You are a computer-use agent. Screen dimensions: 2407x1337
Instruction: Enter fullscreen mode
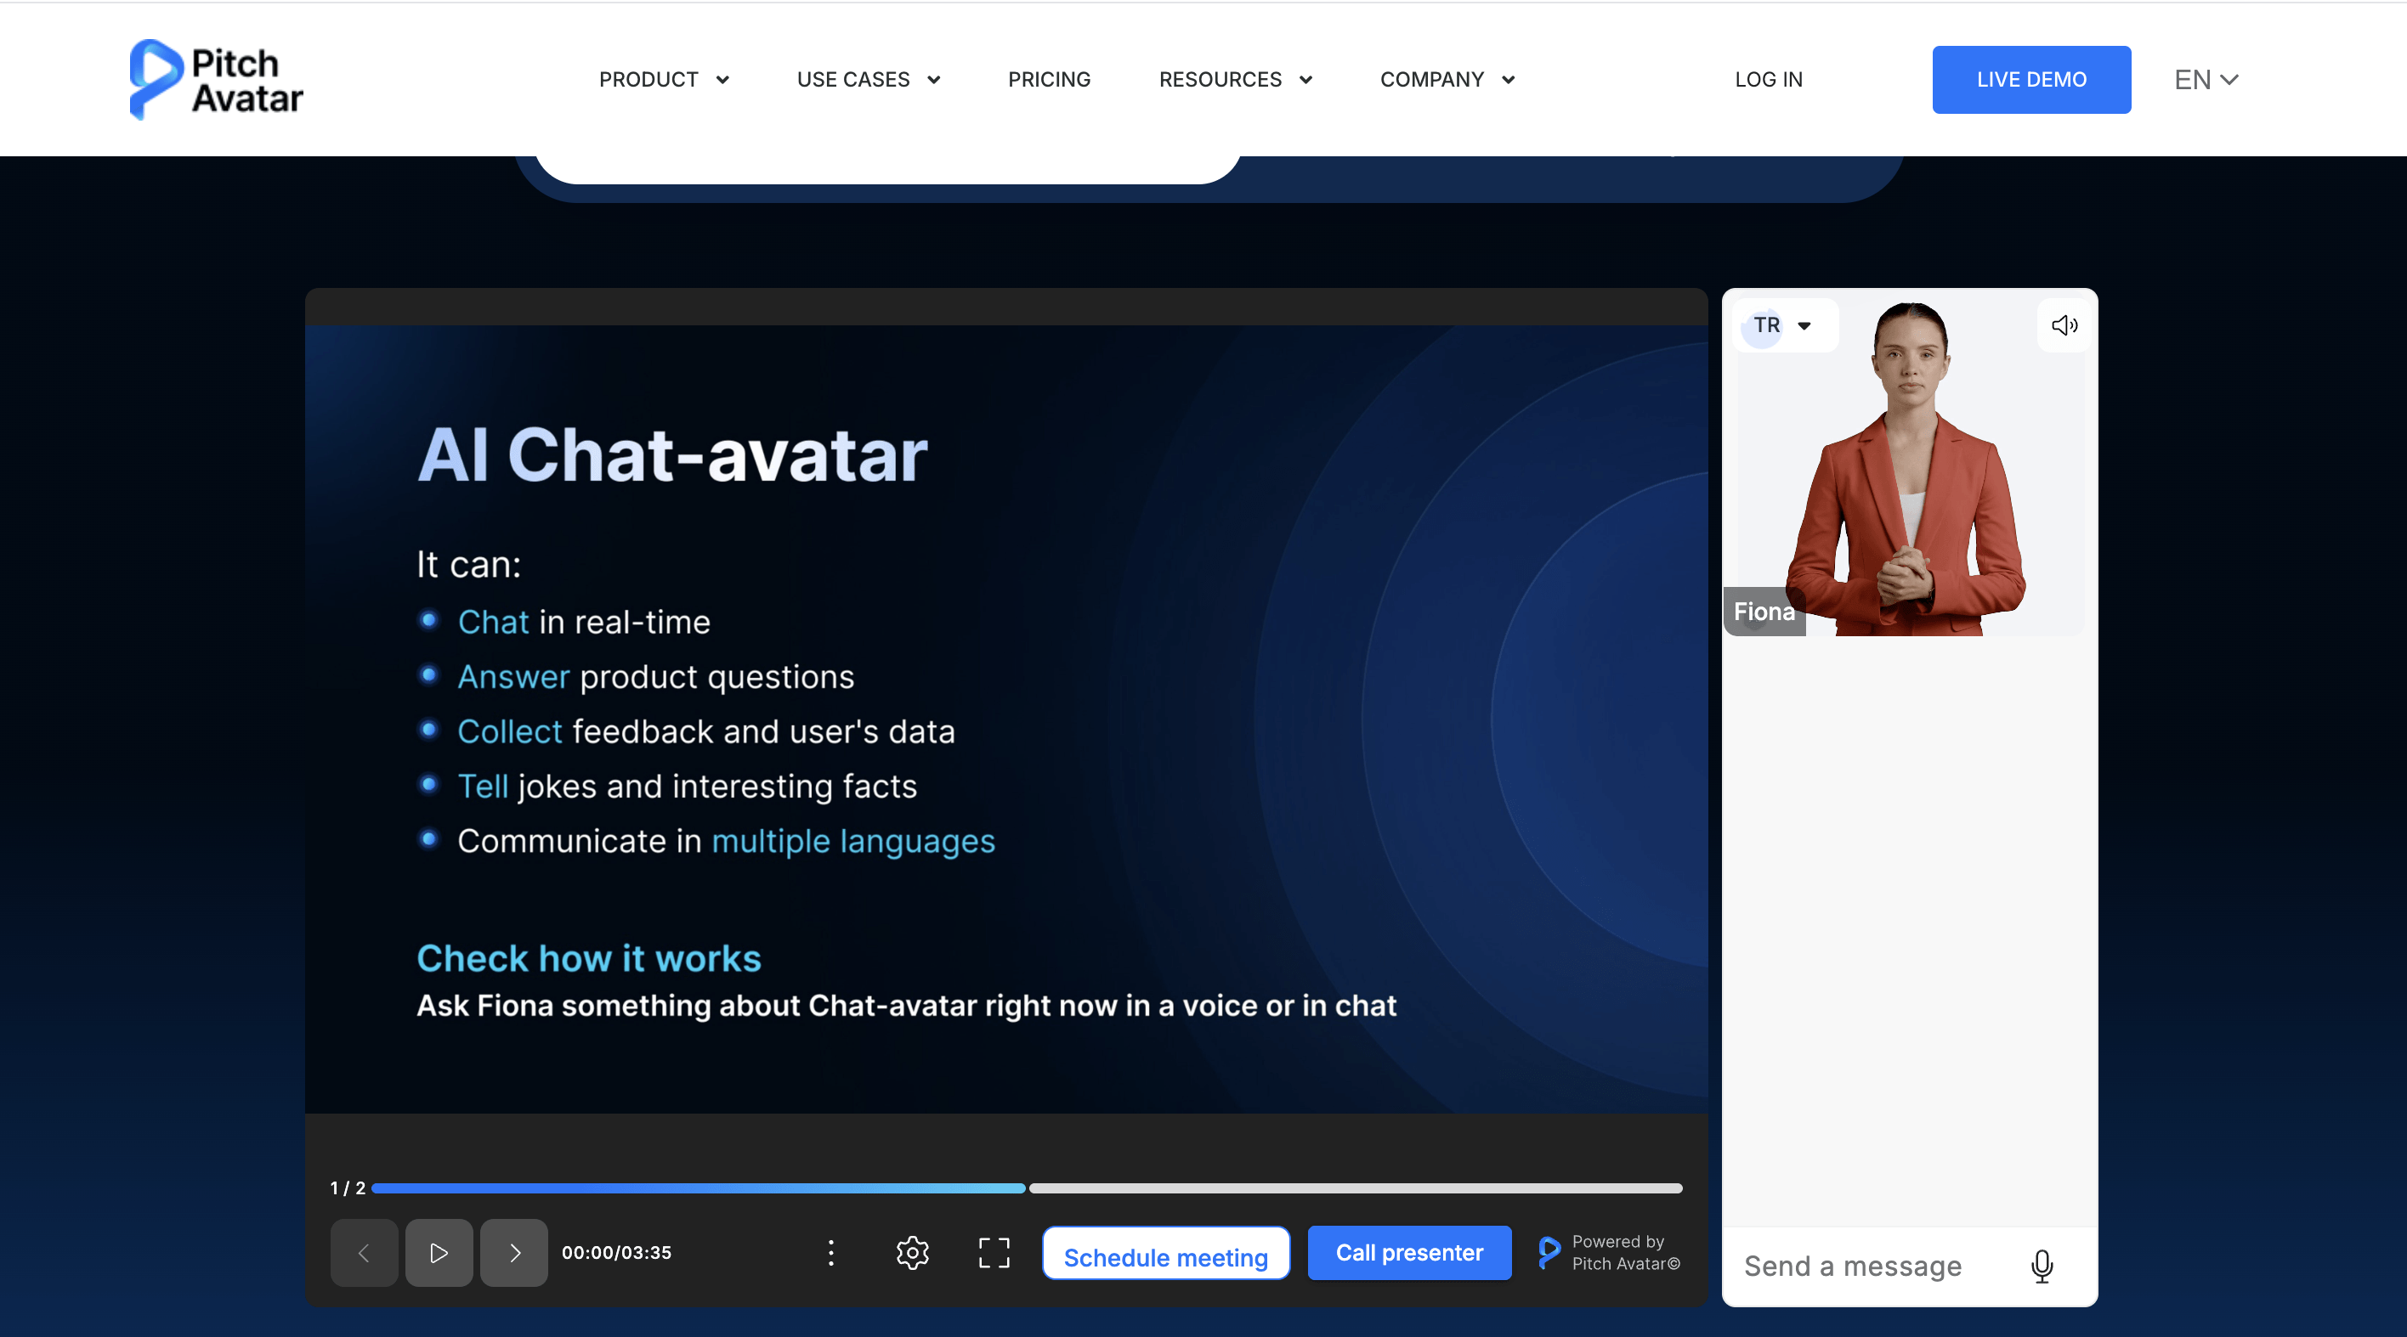994,1252
